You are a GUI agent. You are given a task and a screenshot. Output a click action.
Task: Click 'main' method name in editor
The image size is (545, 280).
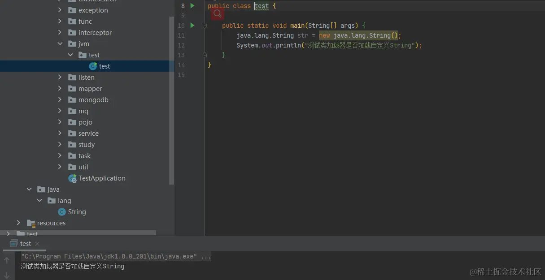pos(297,26)
